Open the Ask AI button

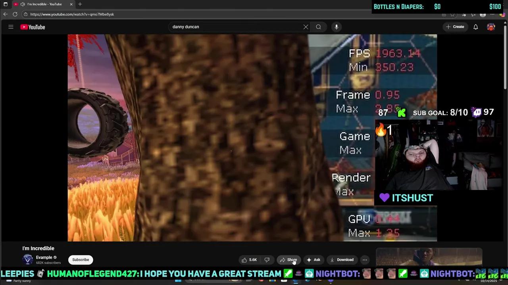(313, 260)
